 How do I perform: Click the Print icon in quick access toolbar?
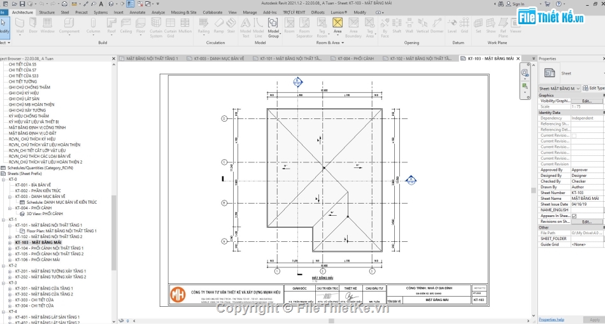point(64,4)
